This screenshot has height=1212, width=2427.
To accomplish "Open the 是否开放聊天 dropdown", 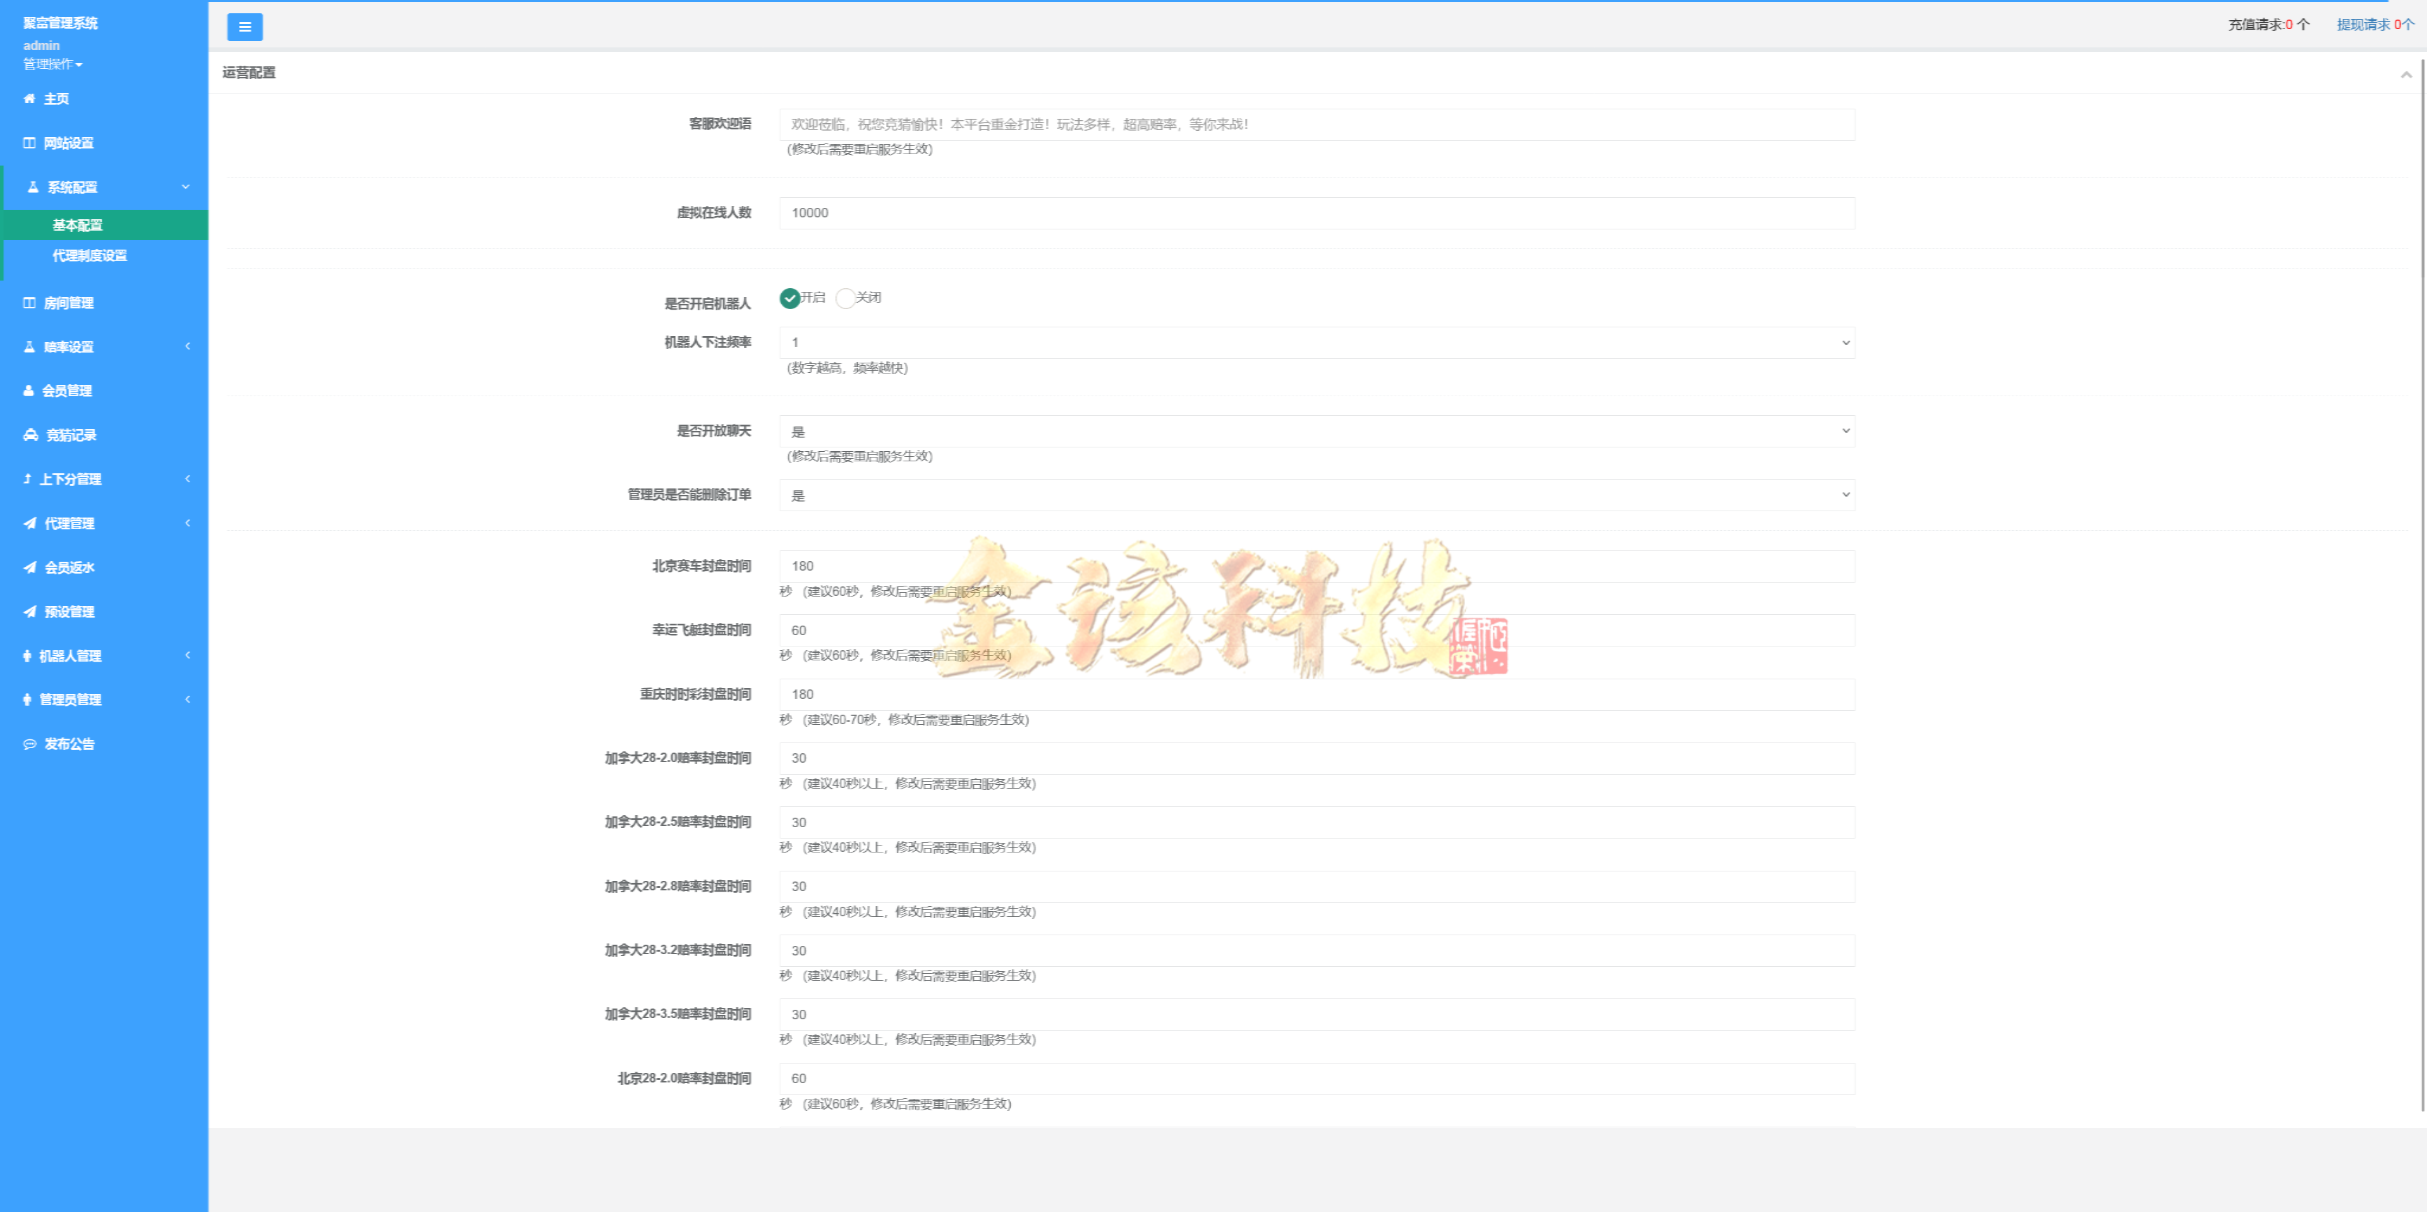I will pyautogui.click(x=1316, y=432).
